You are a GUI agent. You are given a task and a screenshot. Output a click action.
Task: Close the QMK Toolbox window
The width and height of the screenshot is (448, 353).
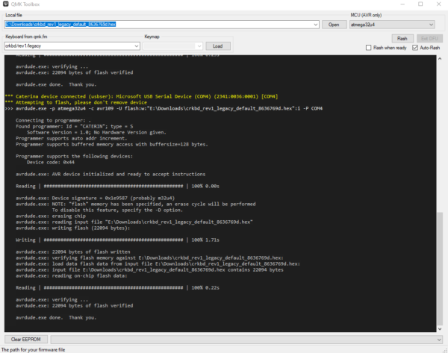click(x=440, y=4)
